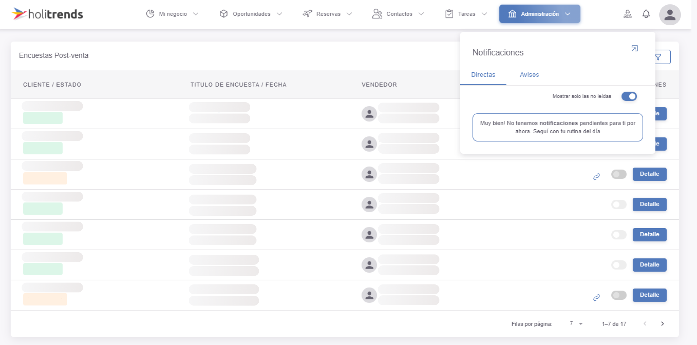Toggle the switch in fourth table row
The image size is (697, 345).
pos(619,204)
